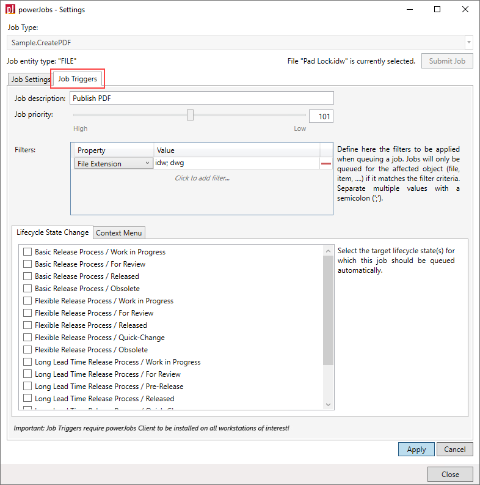Click the Close button at bottom

(450, 475)
